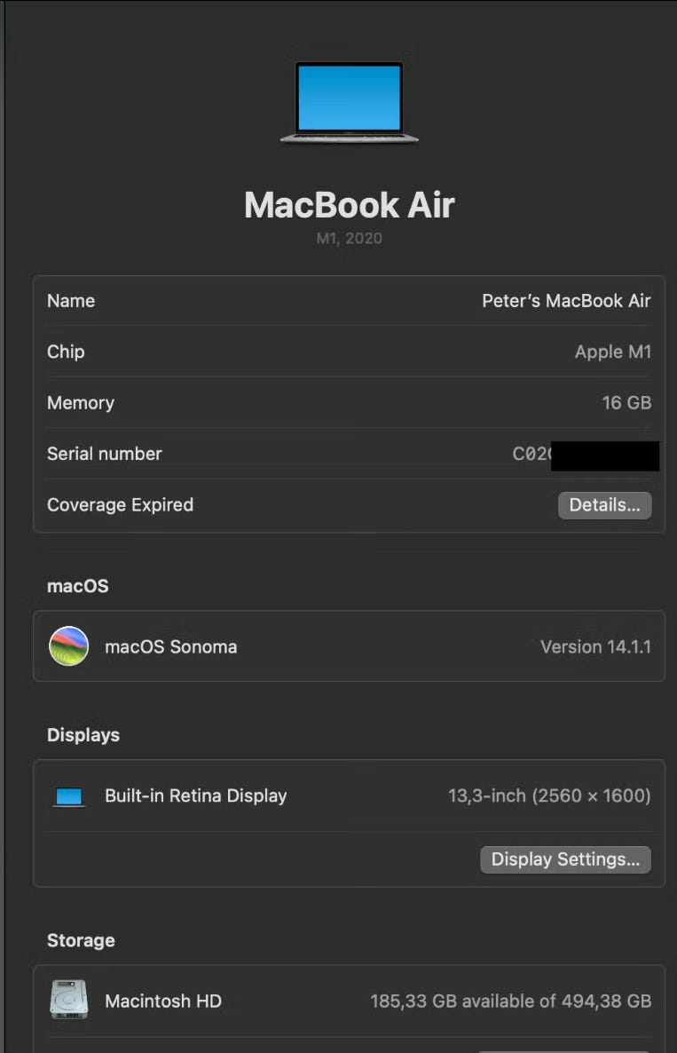Select the Version 14.1.1 text
The width and height of the screenshot is (677, 1053).
click(596, 646)
